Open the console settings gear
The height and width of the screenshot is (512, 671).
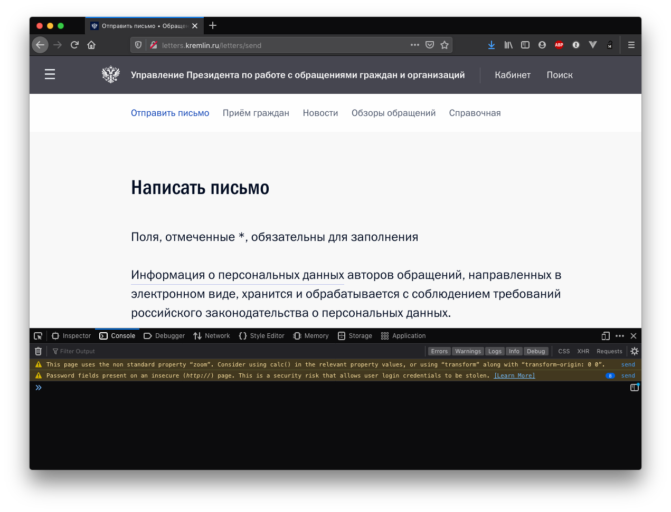click(x=635, y=351)
